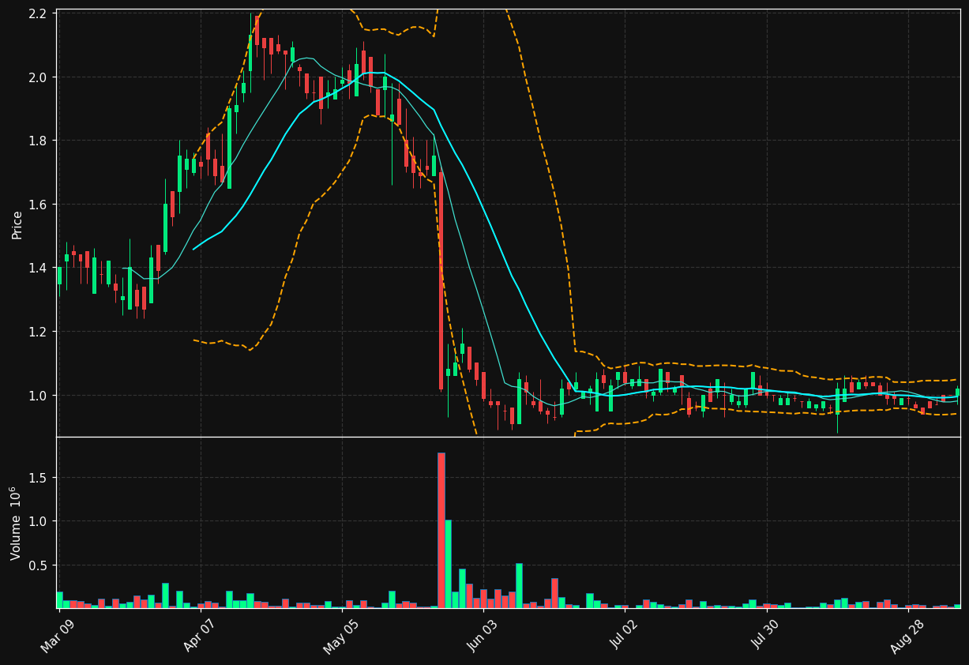Click the Apr 07 date label
Screen dimensions: 969x665
click(x=201, y=635)
